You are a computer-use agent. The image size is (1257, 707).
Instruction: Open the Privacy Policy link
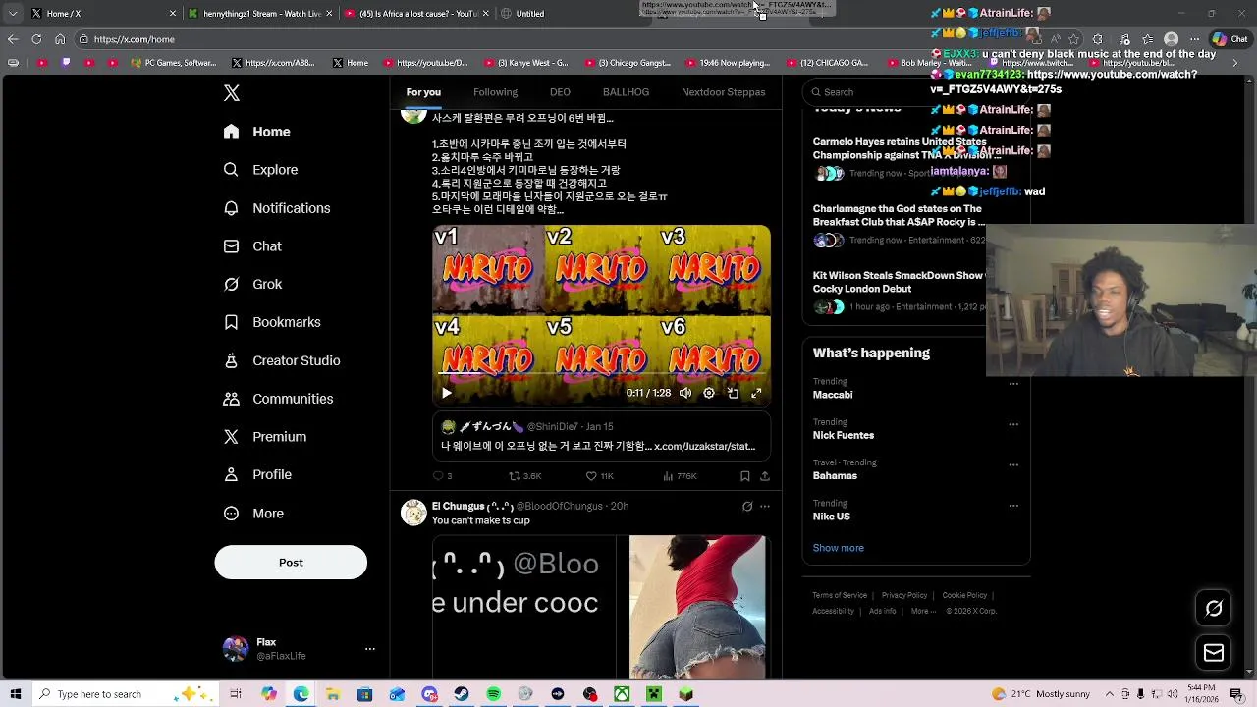904,595
